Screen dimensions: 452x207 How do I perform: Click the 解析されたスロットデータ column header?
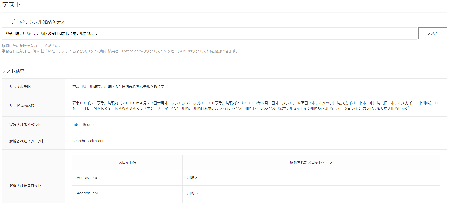(x=311, y=162)
